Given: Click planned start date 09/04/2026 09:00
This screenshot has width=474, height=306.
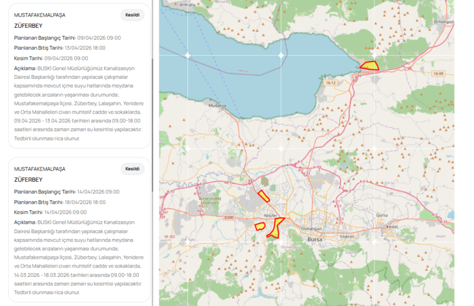Looking at the screenshot, I should pyautogui.click(x=99, y=38).
